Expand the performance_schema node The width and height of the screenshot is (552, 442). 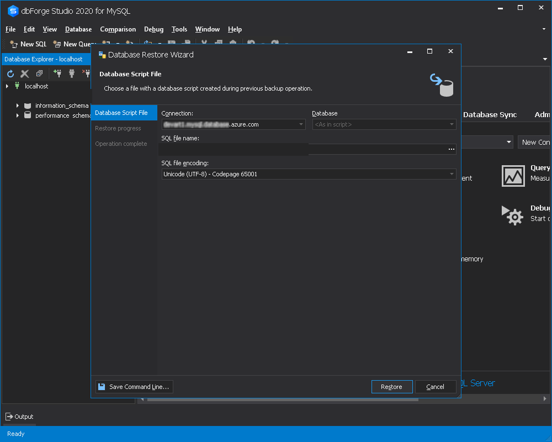point(17,115)
